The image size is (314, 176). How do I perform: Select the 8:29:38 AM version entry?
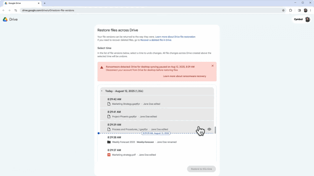tap(157, 140)
